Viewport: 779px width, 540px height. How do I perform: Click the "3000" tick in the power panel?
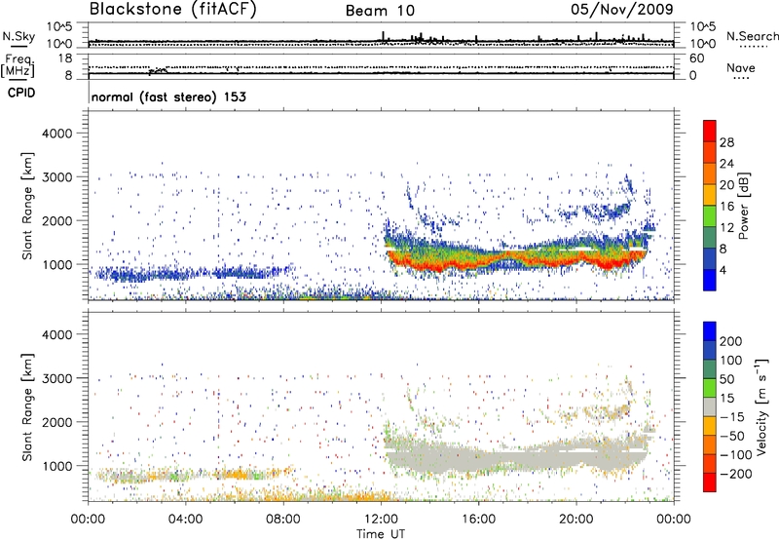[x=57, y=177]
